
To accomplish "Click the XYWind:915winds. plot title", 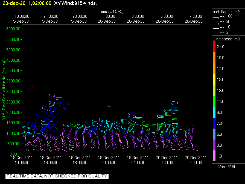I will [75, 3].
